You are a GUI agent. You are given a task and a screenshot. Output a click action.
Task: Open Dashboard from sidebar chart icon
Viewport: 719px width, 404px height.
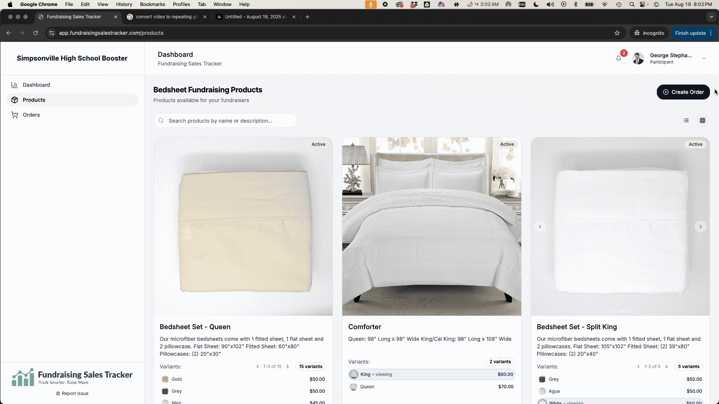tap(15, 85)
